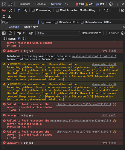Image resolution: width=125 pixels, height=150 pixels.
Task: Open the top context selector dropdown
Action: [x=20, y=33]
